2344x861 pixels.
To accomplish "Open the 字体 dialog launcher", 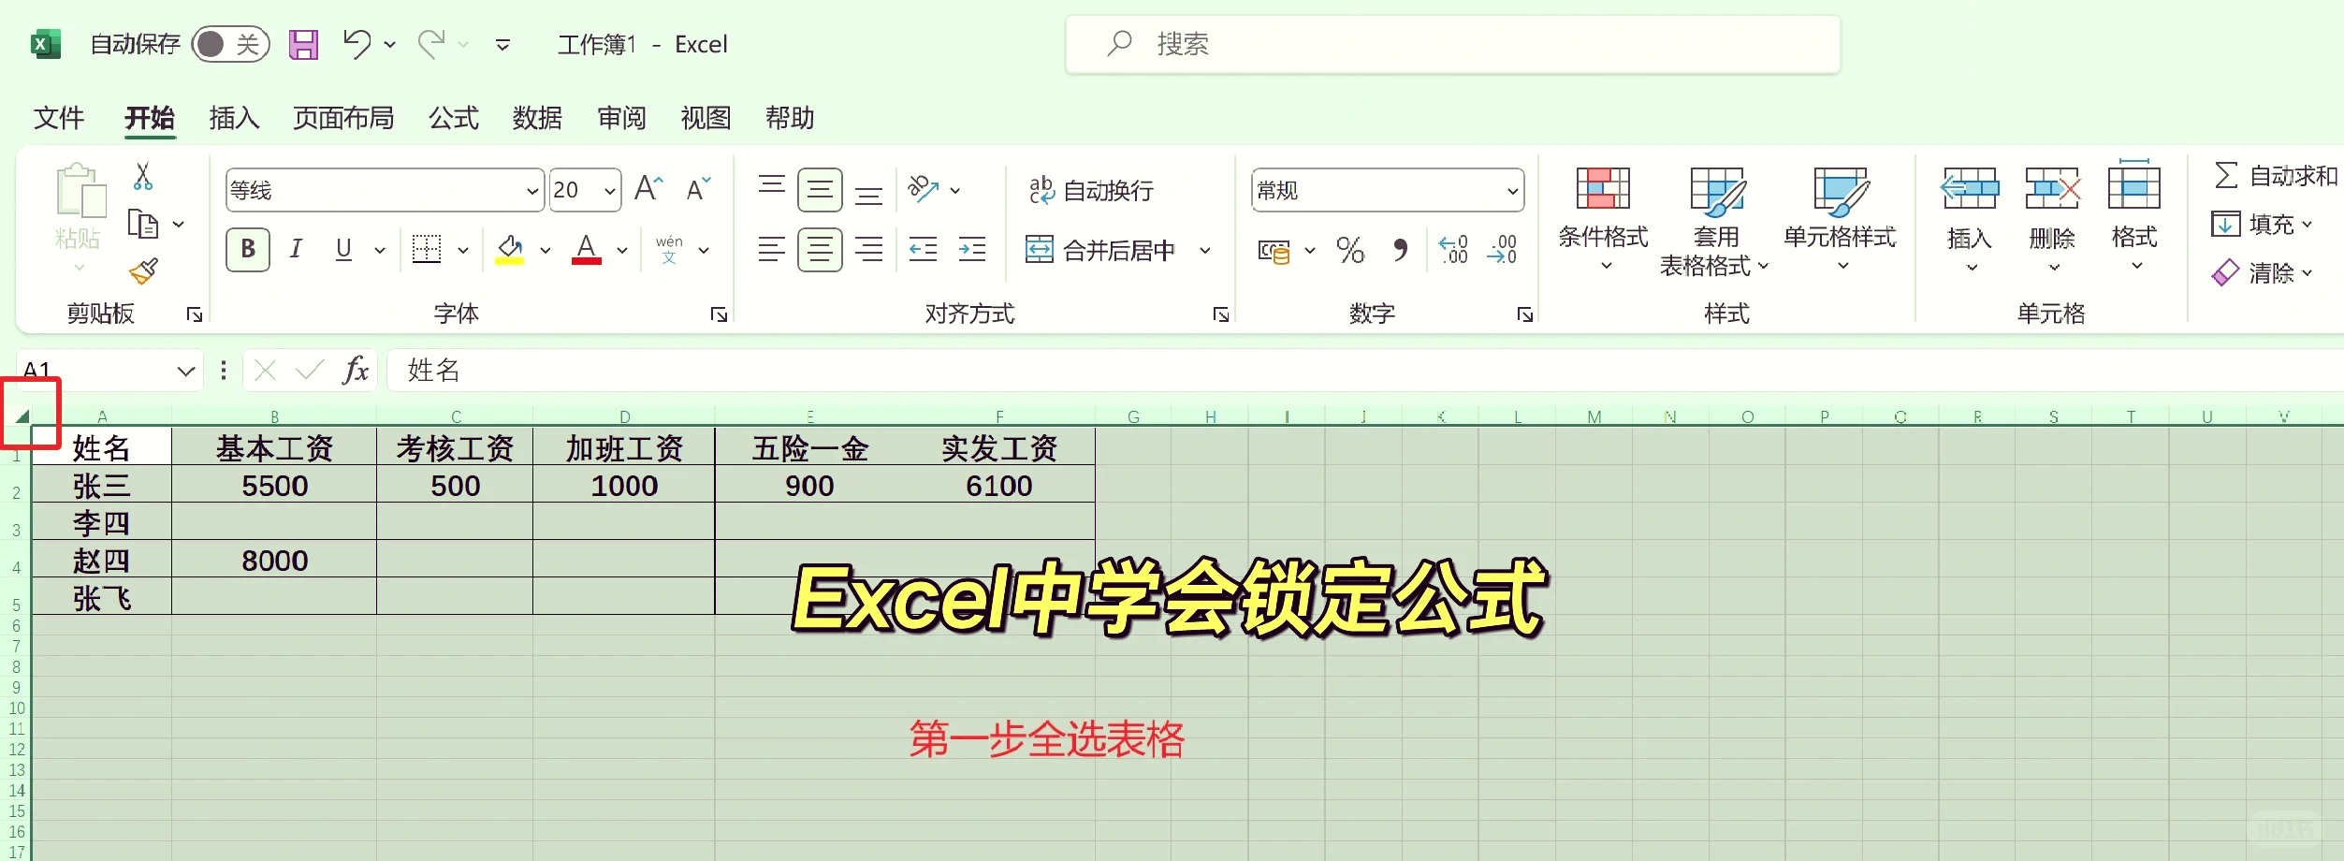I will pyautogui.click(x=719, y=314).
